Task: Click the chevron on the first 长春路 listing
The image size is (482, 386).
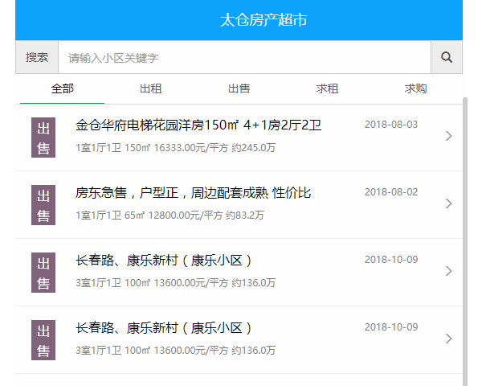Action: [448, 271]
